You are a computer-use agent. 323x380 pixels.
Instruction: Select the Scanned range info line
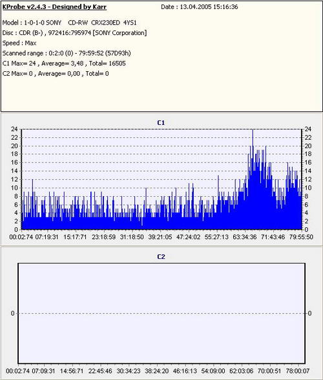point(67,53)
